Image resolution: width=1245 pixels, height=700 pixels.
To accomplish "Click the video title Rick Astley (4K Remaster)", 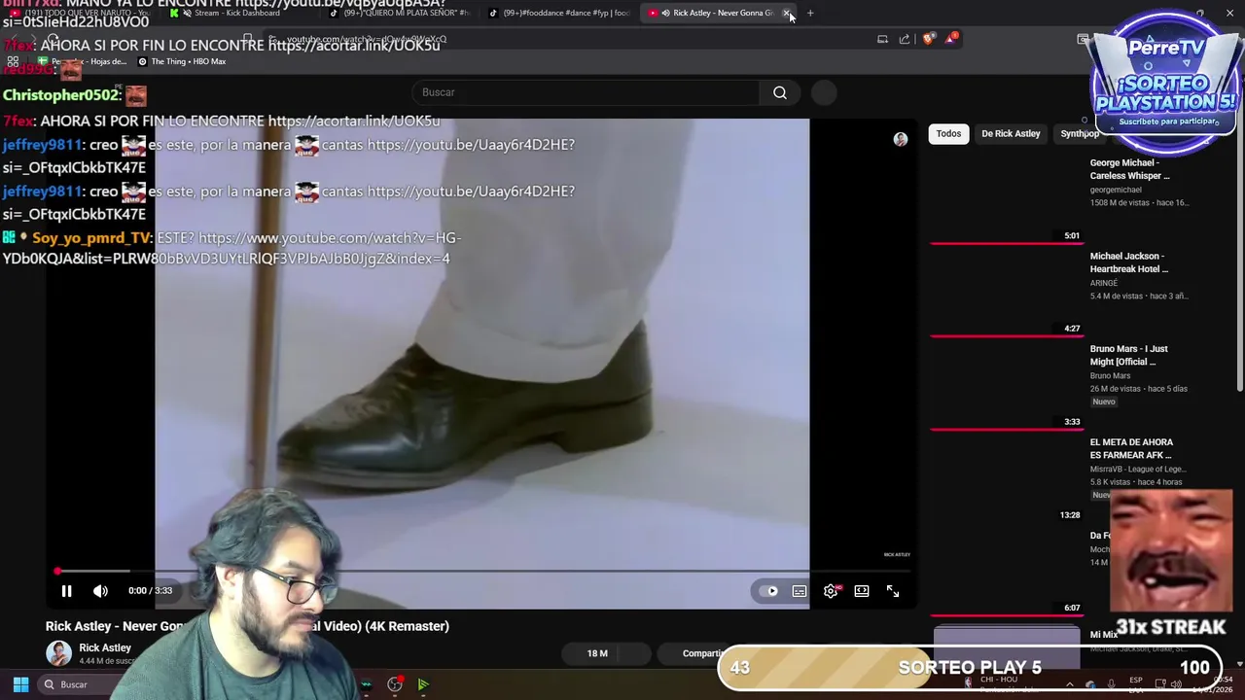I will [x=247, y=626].
